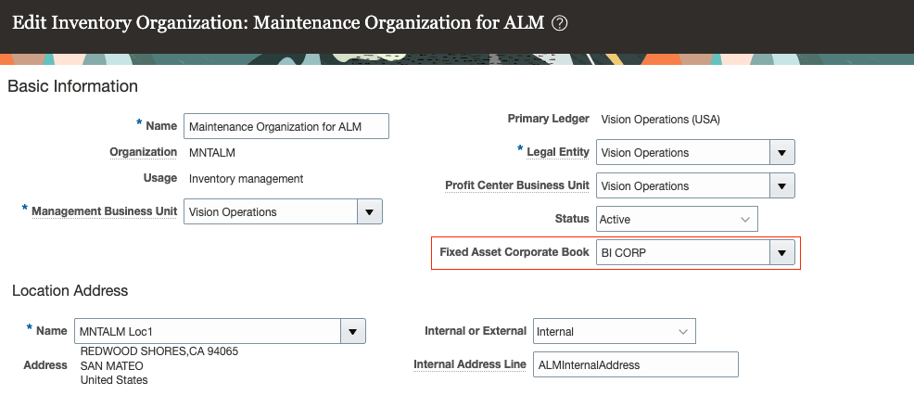
Task: Open the Location Address Name dropdown arrow
Action: (352, 331)
